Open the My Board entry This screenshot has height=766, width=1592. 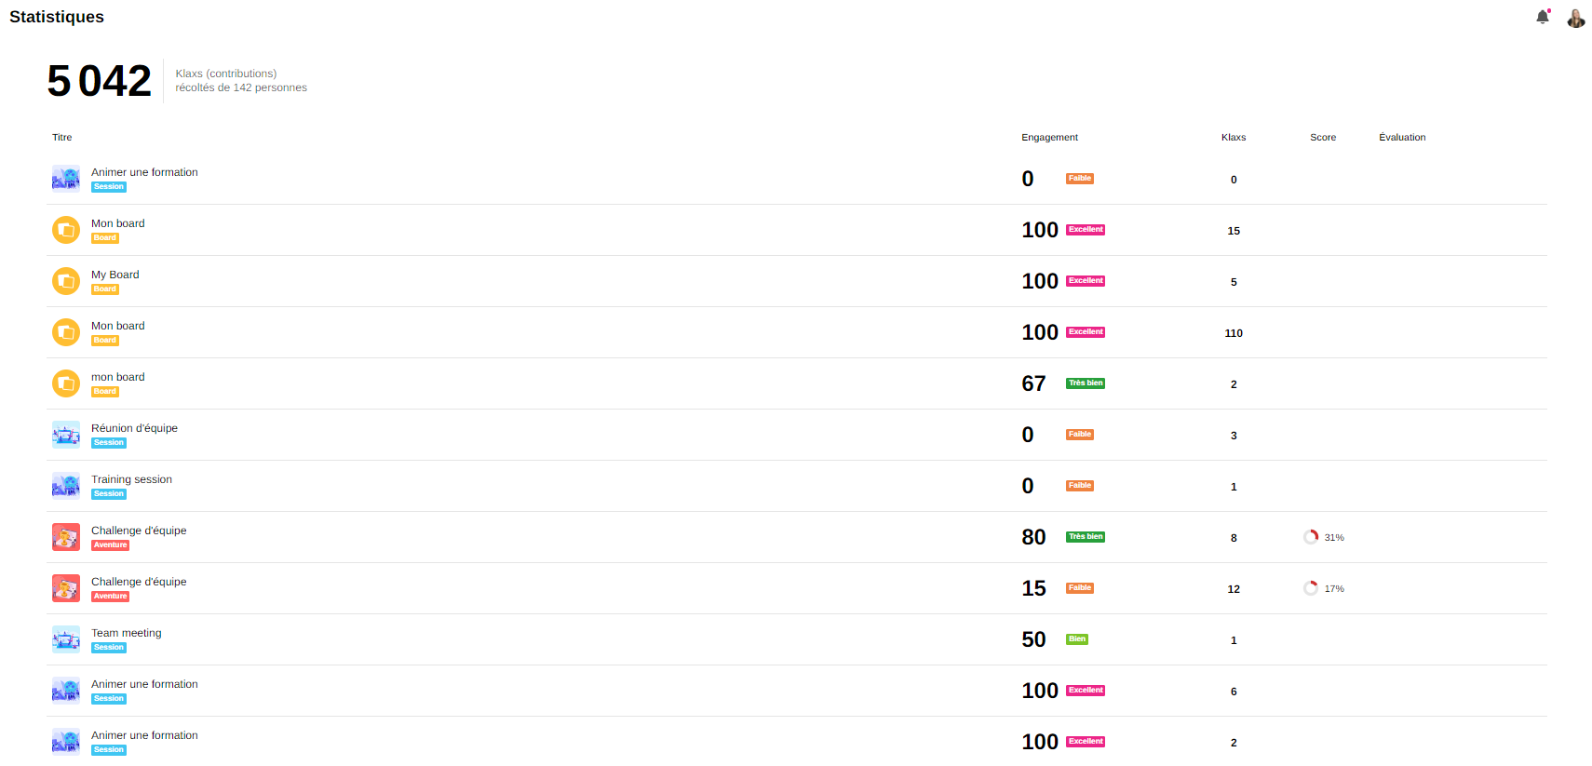pyautogui.click(x=115, y=275)
